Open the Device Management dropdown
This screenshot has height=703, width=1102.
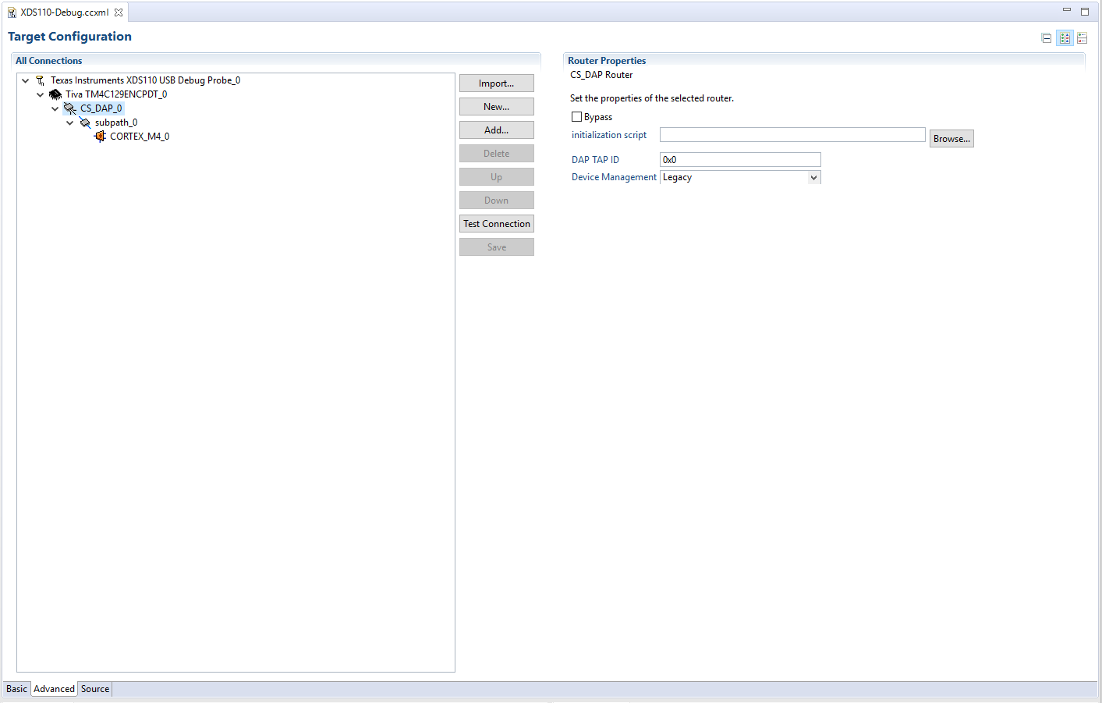coord(813,178)
